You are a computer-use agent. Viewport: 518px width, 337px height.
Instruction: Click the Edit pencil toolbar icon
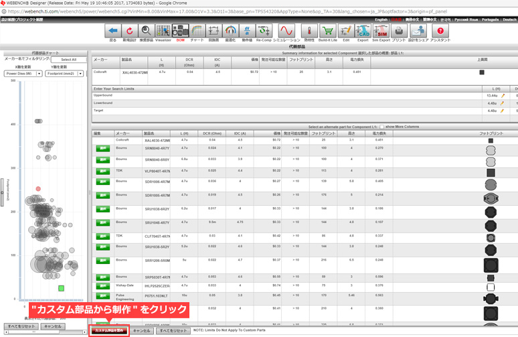point(346,31)
